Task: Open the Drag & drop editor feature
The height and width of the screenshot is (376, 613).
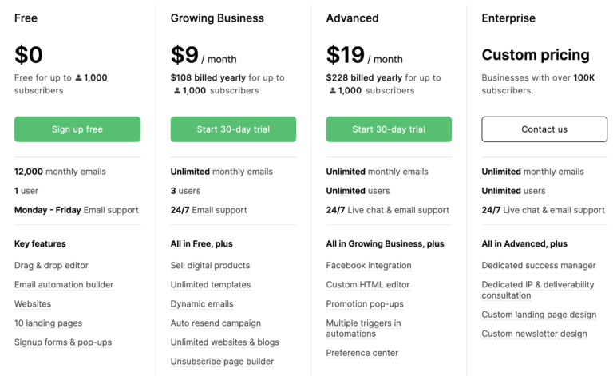Action: pyautogui.click(x=51, y=266)
